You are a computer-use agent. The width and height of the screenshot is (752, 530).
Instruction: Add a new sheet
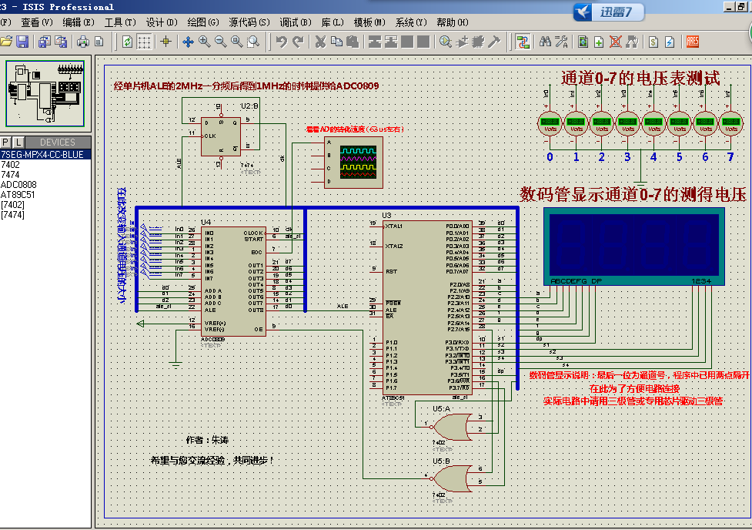(x=600, y=42)
